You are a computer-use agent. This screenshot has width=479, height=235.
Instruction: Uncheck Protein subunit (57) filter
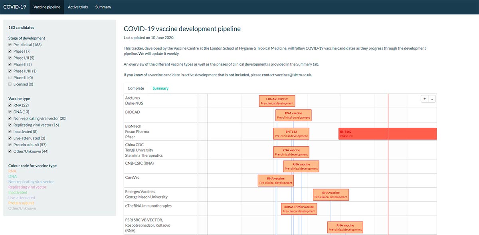pyautogui.click(x=10, y=145)
